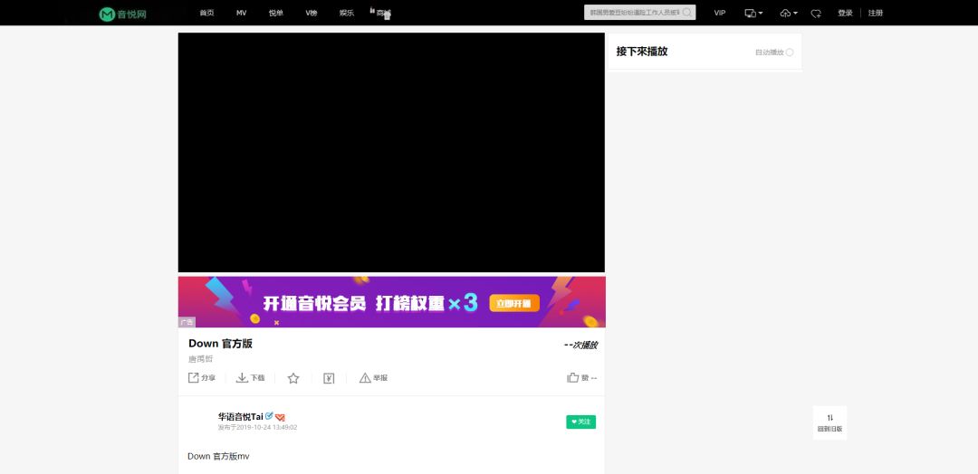978x474 pixels.
Task: Click the green 关注 follow button
Action: coord(580,422)
